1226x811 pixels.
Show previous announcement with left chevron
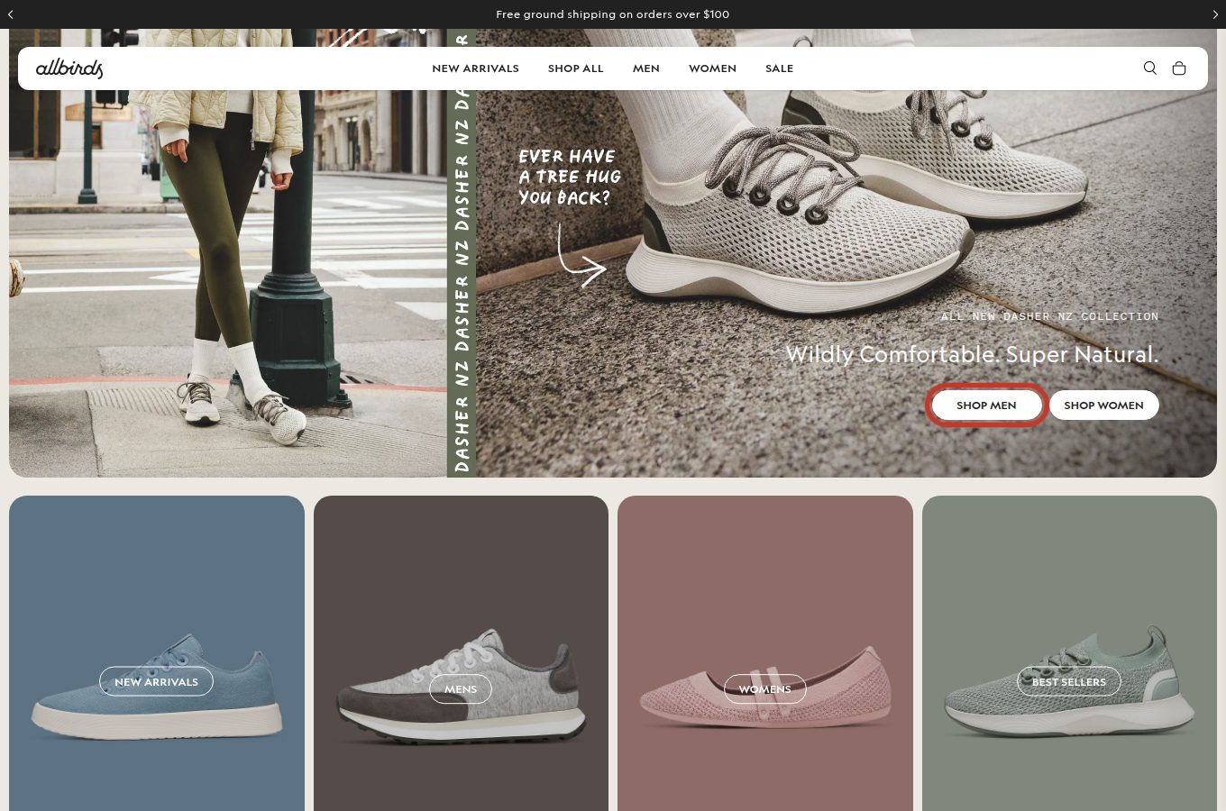click(x=11, y=14)
